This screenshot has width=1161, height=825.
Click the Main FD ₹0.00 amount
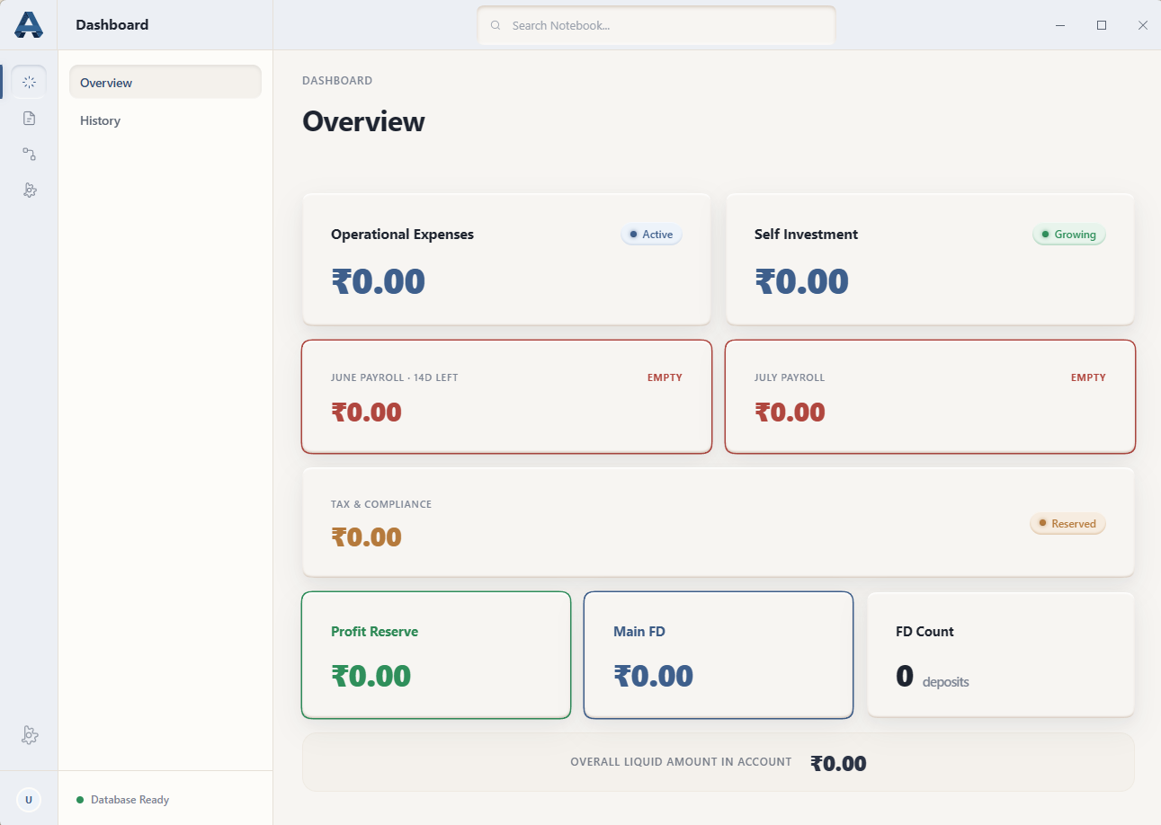(x=653, y=676)
